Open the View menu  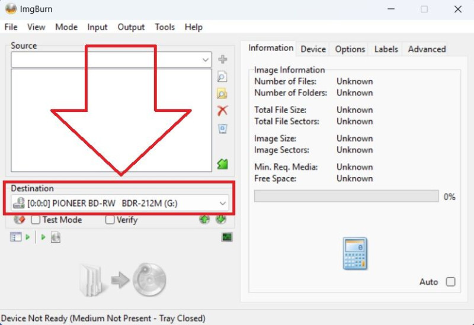point(36,27)
